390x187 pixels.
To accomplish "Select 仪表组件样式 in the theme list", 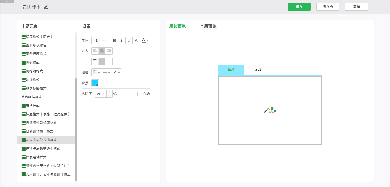I will point(36,157).
